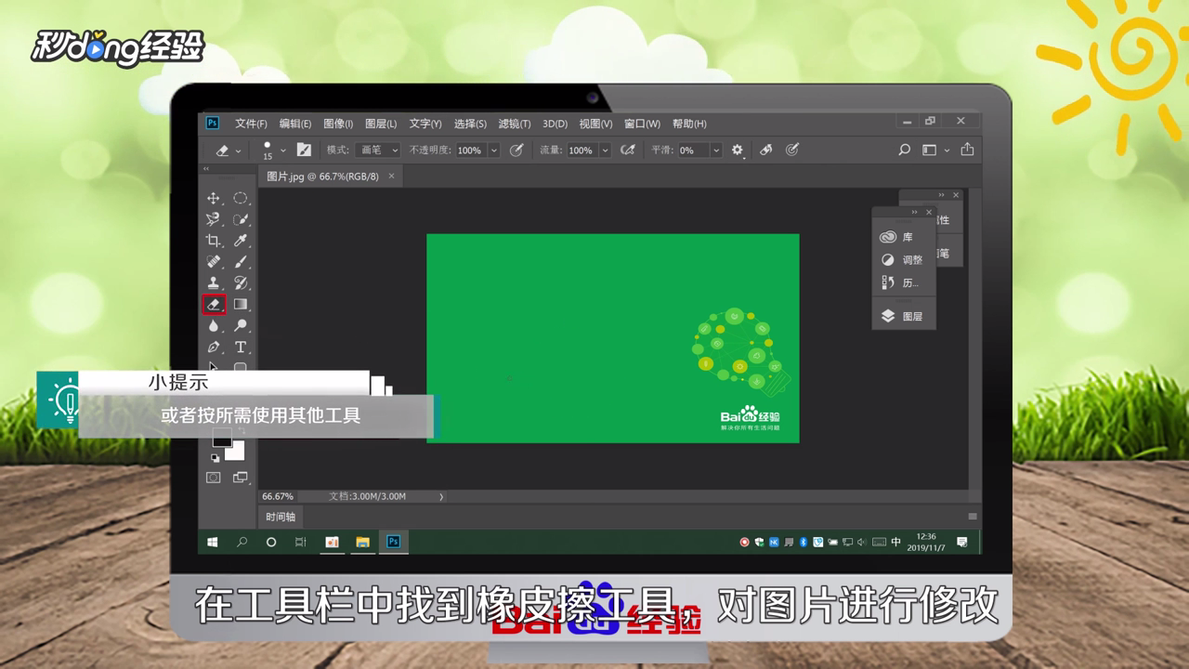Select the Crop tool
This screenshot has height=669, width=1189.
click(214, 241)
